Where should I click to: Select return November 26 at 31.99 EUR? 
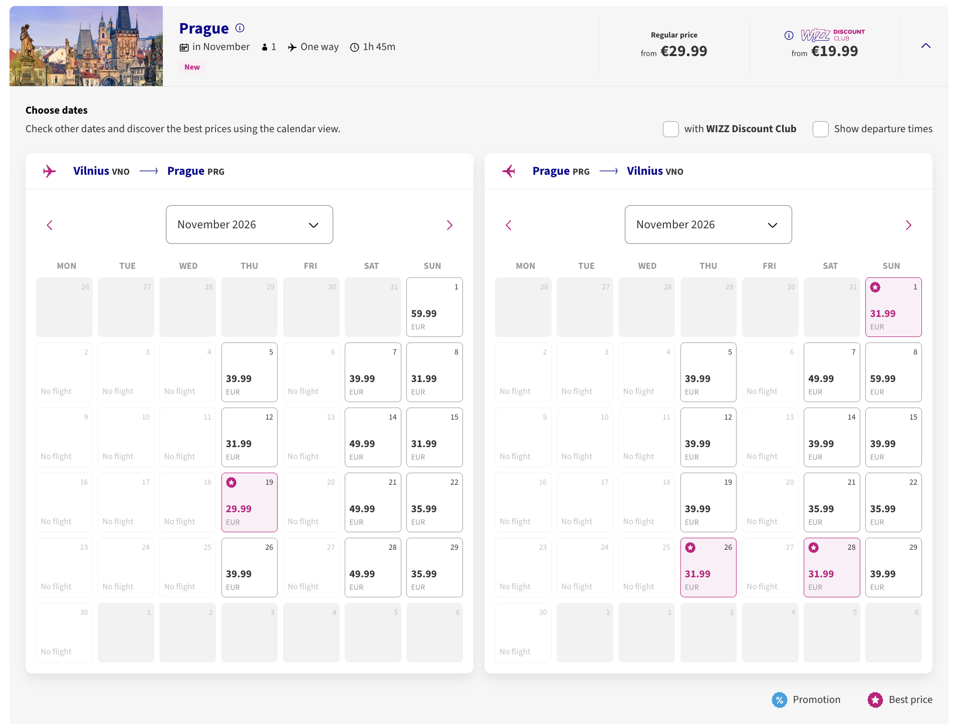[708, 567]
